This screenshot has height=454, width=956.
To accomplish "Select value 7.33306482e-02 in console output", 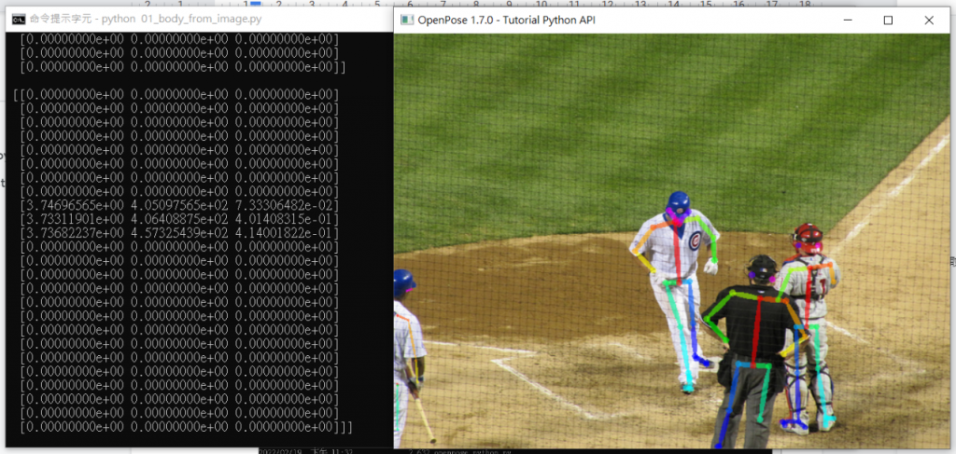I will tap(284, 205).
